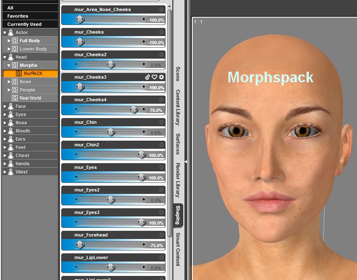This screenshot has height=280, width=357.
Task: Click gear icon on mur_Cheeks4 slider
Action: [162, 100]
